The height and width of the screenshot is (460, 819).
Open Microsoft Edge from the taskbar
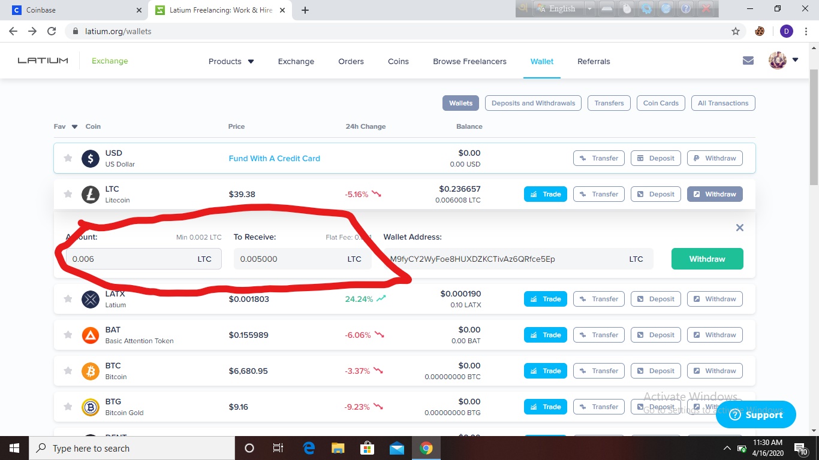tap(309, 448)
